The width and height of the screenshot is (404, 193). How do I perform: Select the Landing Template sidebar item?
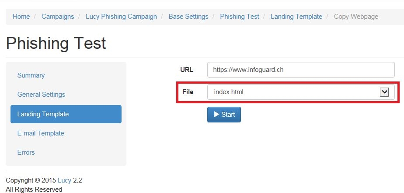pos(66,114)
